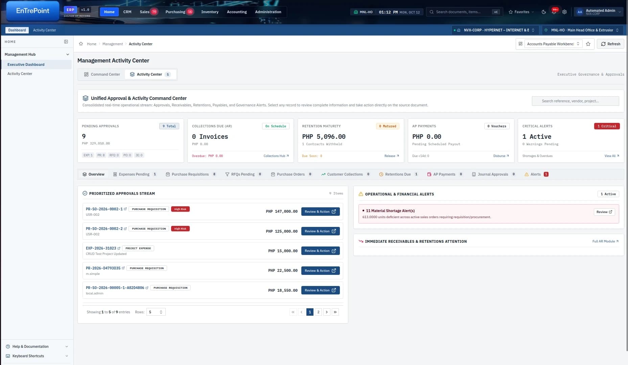Screen dimensions: 628x365
Task: Open MNL-HO Main Head Office selector
Action: 582,30
